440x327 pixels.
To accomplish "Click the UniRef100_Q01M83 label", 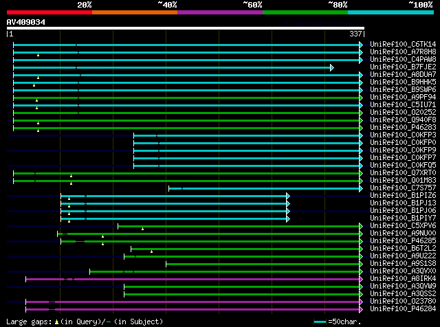I will click(403, 181).
